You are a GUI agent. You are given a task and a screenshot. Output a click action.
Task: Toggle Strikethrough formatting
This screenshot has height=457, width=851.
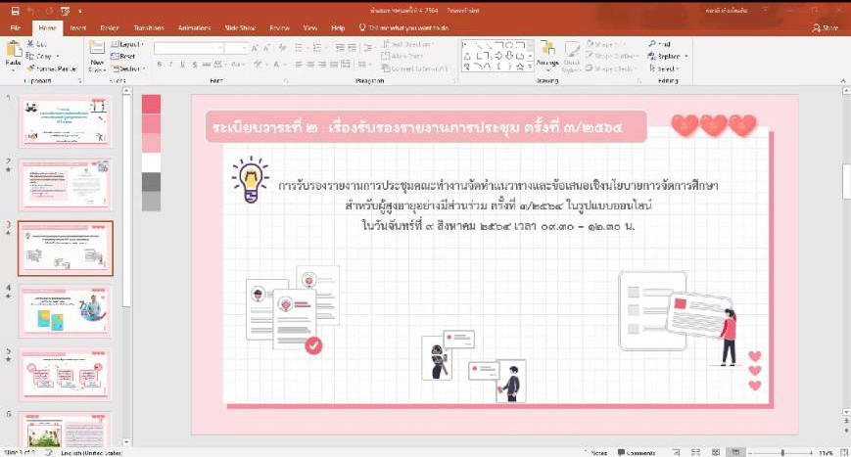[207, 65]
